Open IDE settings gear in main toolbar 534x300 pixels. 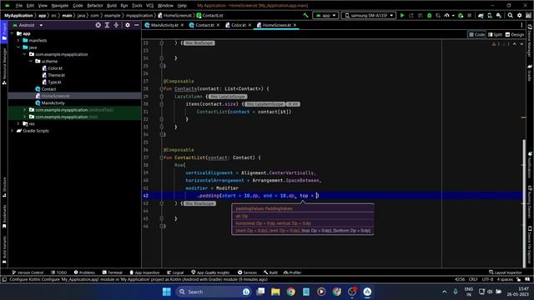(519, 15)
